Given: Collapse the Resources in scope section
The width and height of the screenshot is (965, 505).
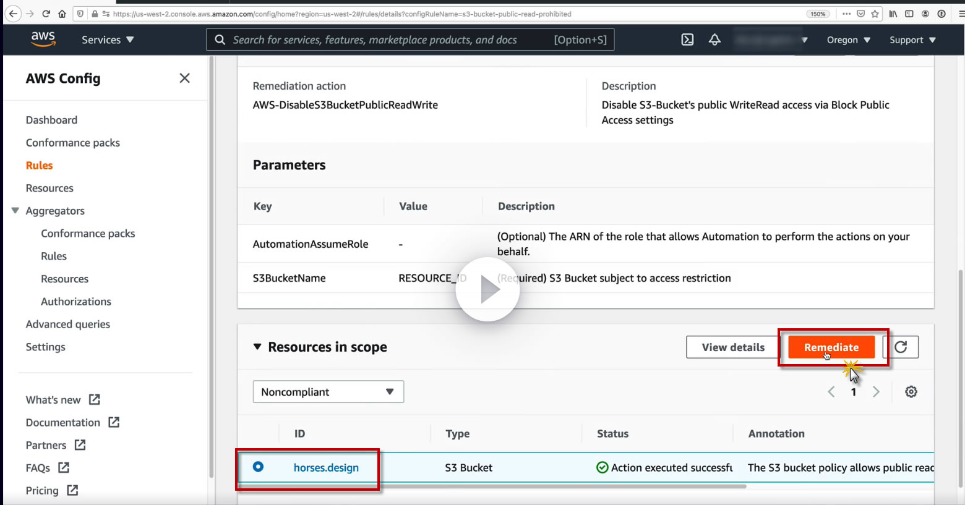Looking at the screenshot, I should (258, 347).
